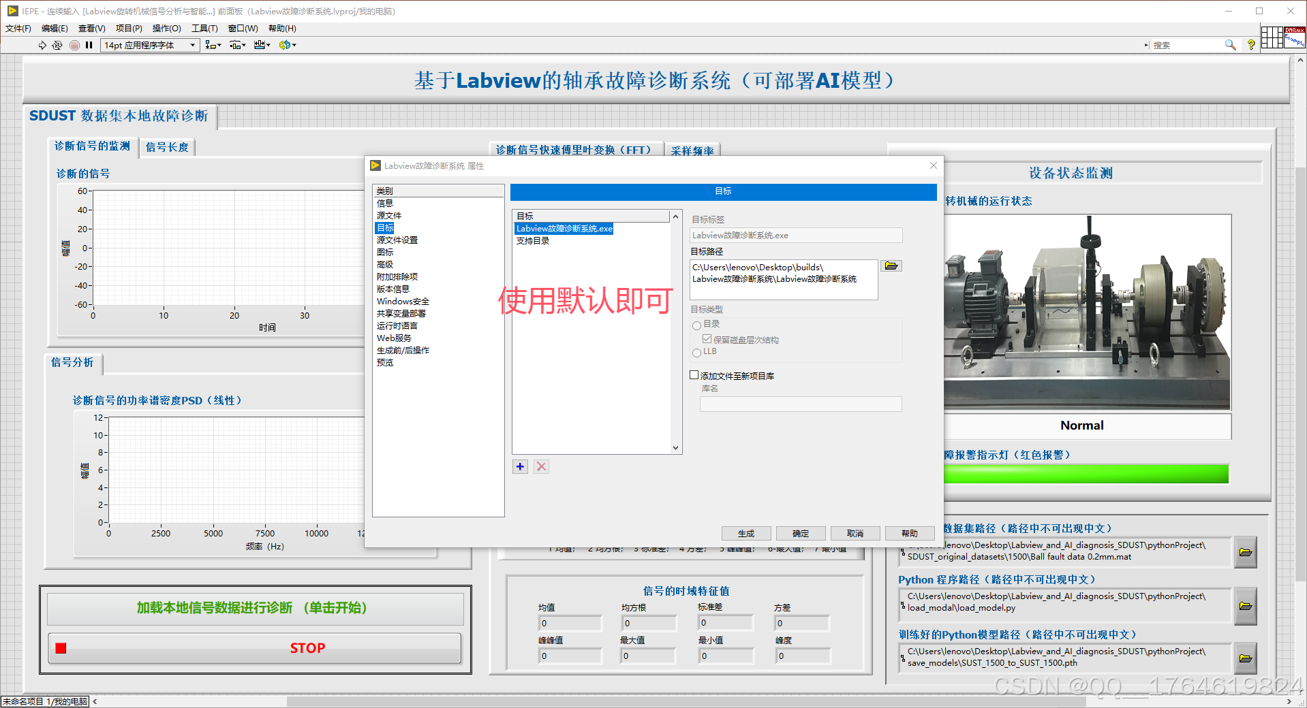
Task: Select the SDUST 数据集本地故障诊断 tab
Action: (x=119, y=116)
